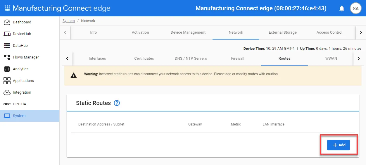Open DataHub from the sidebar
The height and width of the screenshot is (165, 366).
tap(30, 46)
